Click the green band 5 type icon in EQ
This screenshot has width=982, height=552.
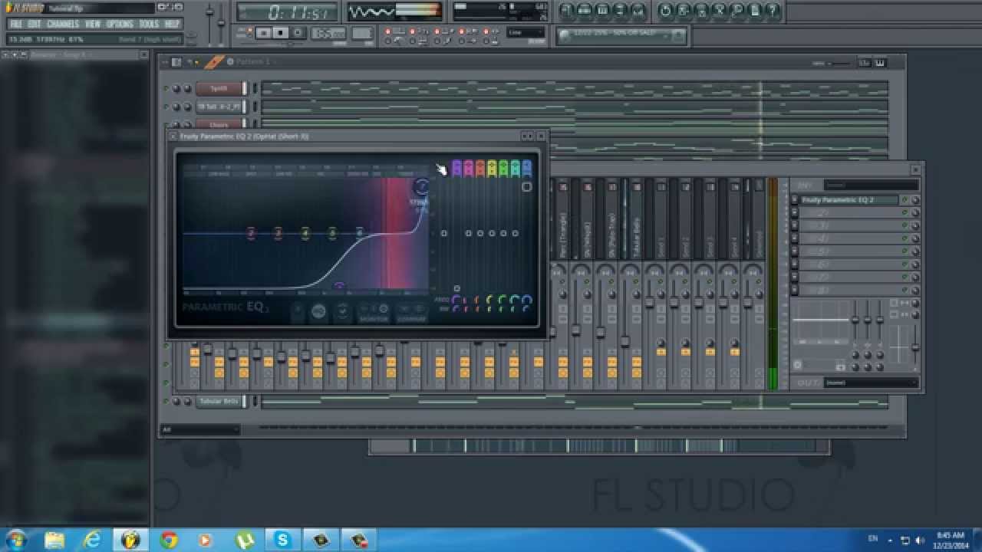(x=503, y=168)
